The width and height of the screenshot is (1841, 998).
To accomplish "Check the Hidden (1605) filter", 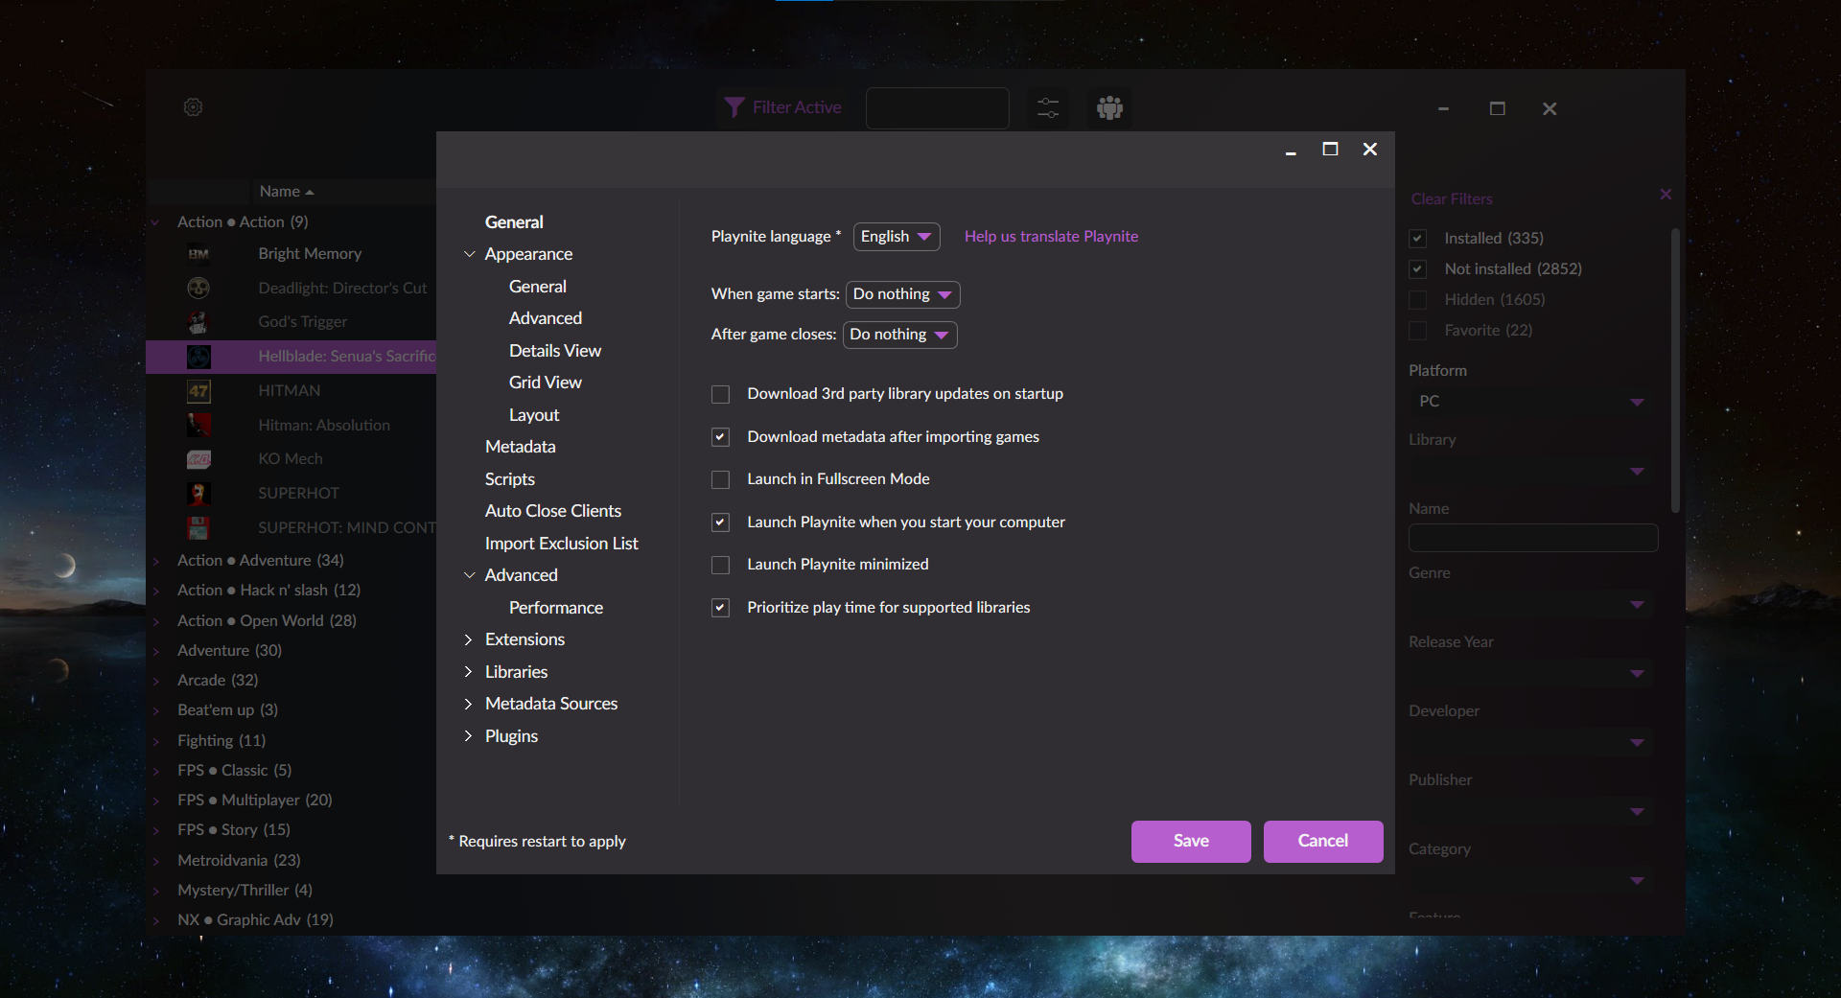I will [1418, 300].
